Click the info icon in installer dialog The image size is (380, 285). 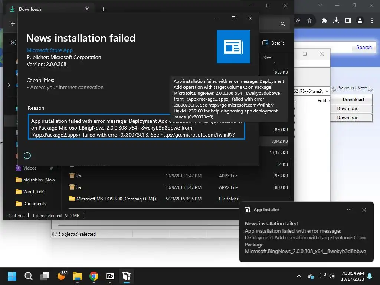(27, 155)
